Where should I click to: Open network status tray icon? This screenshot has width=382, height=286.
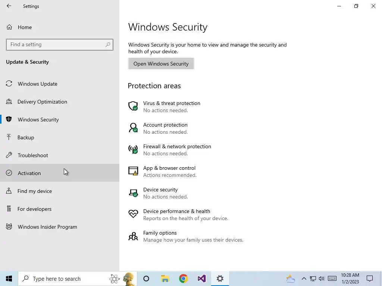coord(313,279)
